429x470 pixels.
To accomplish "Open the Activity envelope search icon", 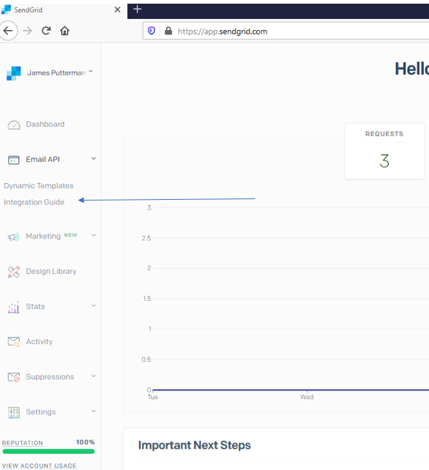I will pos(14,342).
